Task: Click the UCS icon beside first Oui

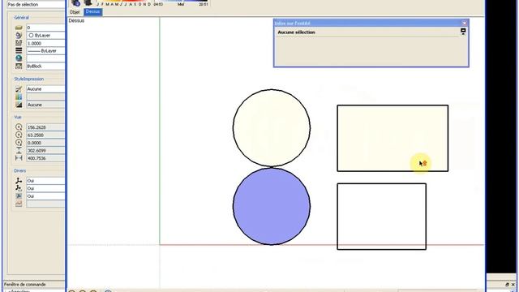Action: (19, 181)
